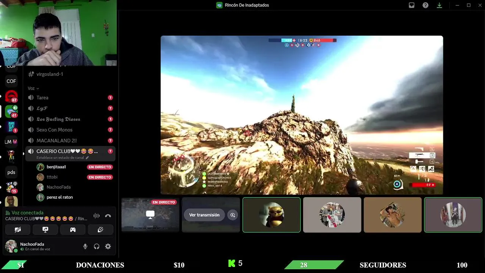Image resolution: width=485 pixels, height=273 pixels.
Task: Click the Voz conectada status text
Action: click(x=27, y=213)
